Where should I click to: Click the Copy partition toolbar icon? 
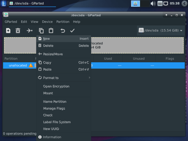coord(41,31)
